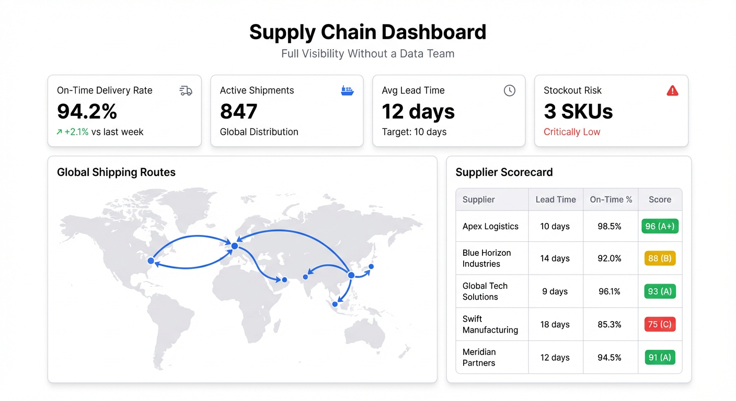Click the delivery truck icon on On-Time Delivery card
Viewport: 736px width, 401px height.
pos(186,90)
